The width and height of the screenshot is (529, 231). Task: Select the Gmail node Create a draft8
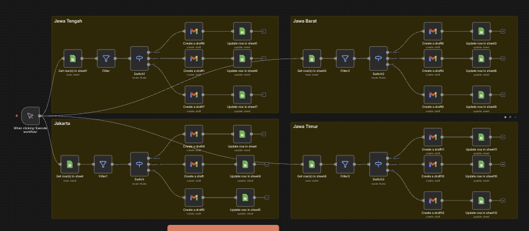(x=433, y=31)
